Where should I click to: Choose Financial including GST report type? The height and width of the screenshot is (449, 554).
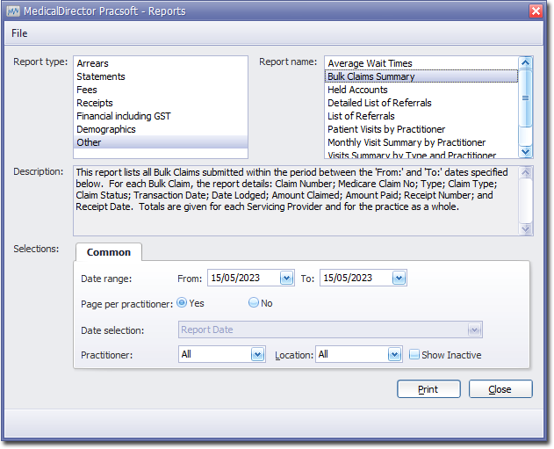click(x=124, y=116)
